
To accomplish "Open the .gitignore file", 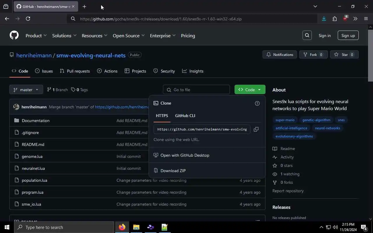I will coord(30,133).
